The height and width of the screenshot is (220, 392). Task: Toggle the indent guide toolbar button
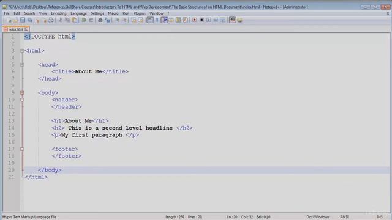point(164,20)
